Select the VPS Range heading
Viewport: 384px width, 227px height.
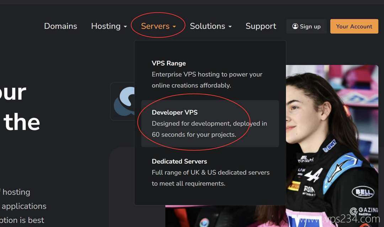(x=169, y=63)
